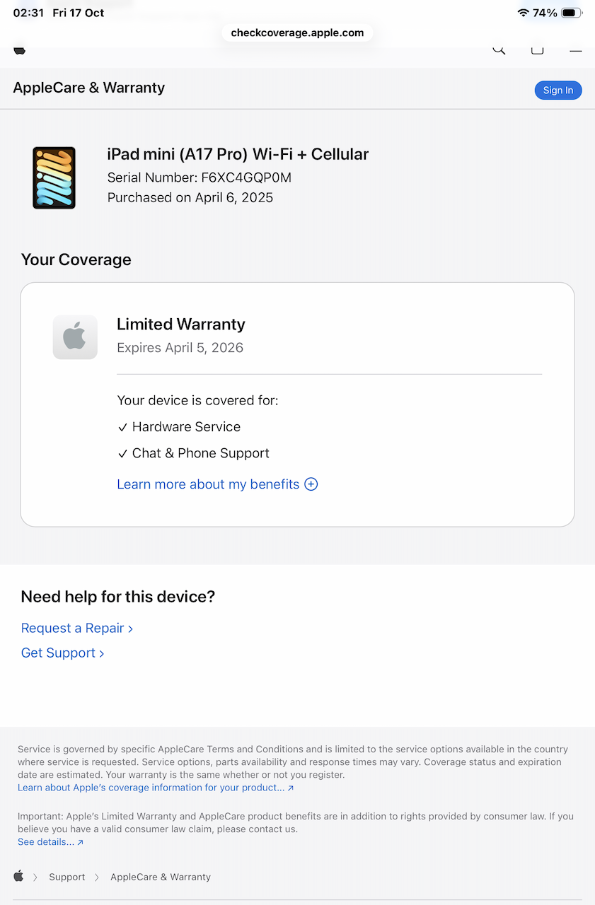The height and width of the screenshot is (905, 595).
Task: Tap the iPad mini product thumbnail
Action: click(x=54, y=177)
